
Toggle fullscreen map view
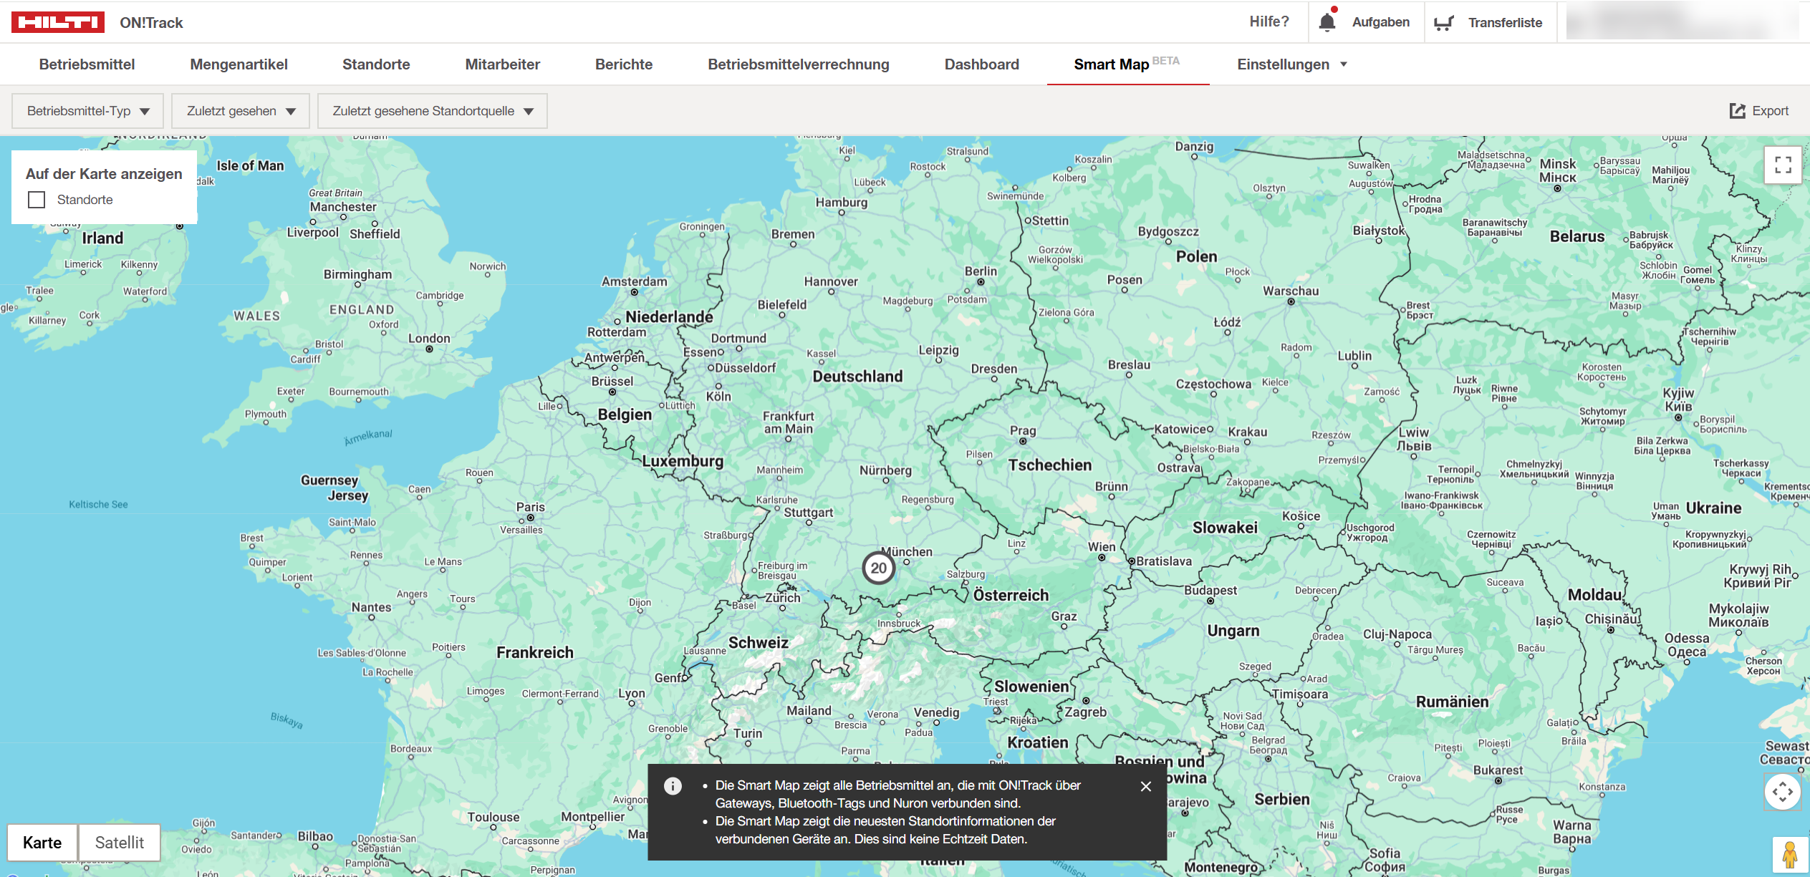[x=1783, y=165]
